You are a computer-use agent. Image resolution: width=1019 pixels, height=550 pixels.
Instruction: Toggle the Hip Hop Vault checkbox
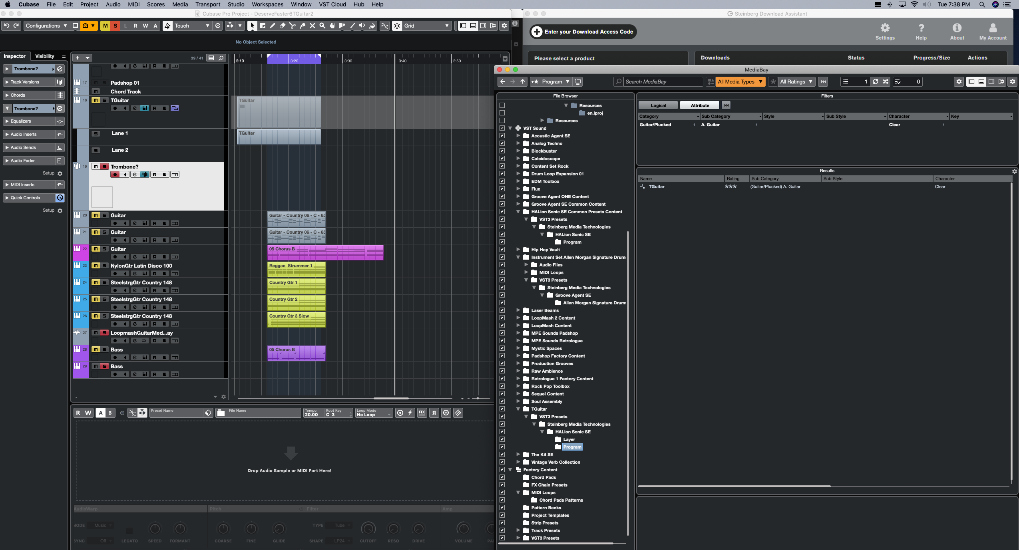[x=502, y=250]
